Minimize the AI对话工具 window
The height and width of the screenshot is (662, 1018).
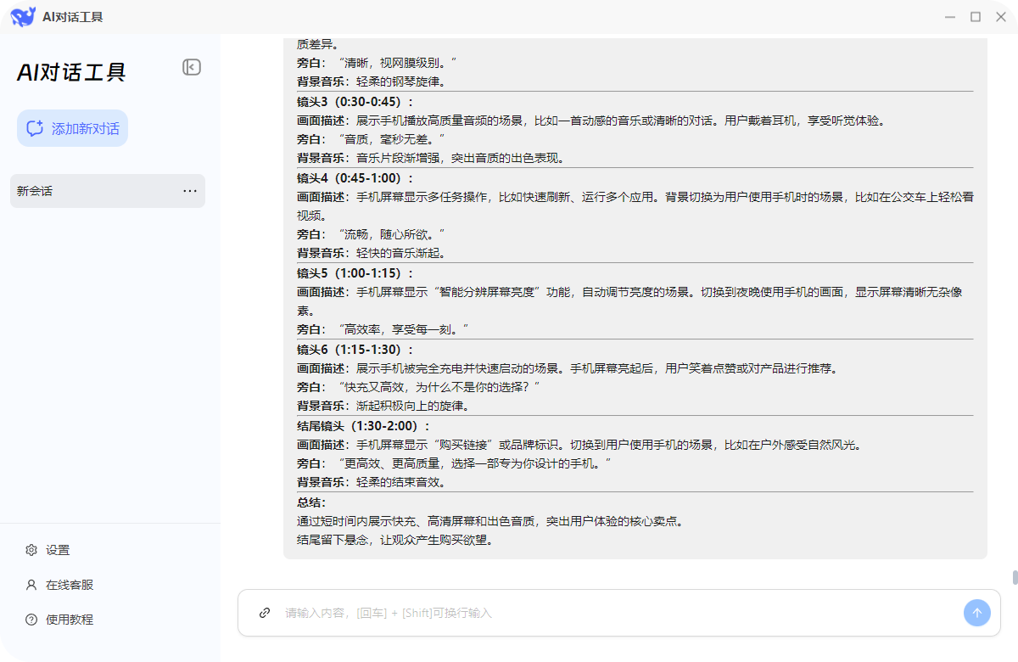(x=951, y=17)
